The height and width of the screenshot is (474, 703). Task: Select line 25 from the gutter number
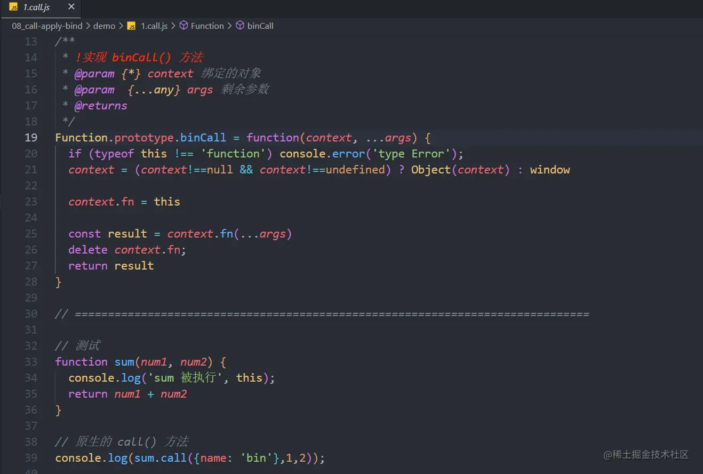[31, 234]
